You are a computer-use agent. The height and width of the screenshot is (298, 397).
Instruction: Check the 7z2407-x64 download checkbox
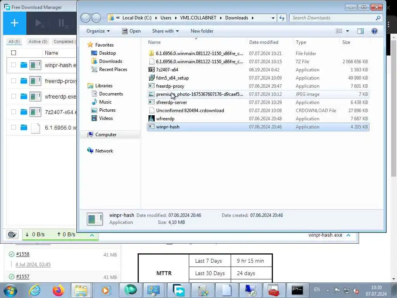pyautogui.click(x=14, y=112)
